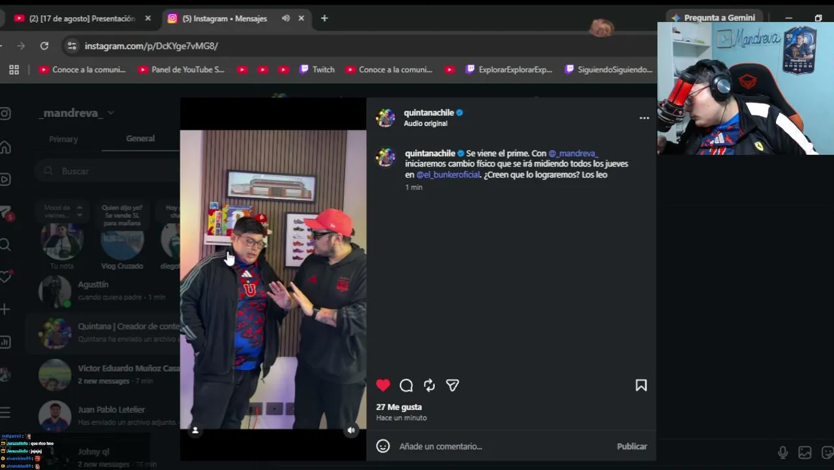The width and height of the screenshot is (834, 470).
Task: Open the ExplorarExplorarExp... bookmark
Action: 508,70
